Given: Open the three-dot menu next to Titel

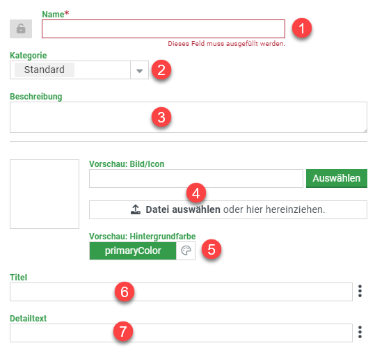Looking at the screenshot, I should click(x=360, y=291).
